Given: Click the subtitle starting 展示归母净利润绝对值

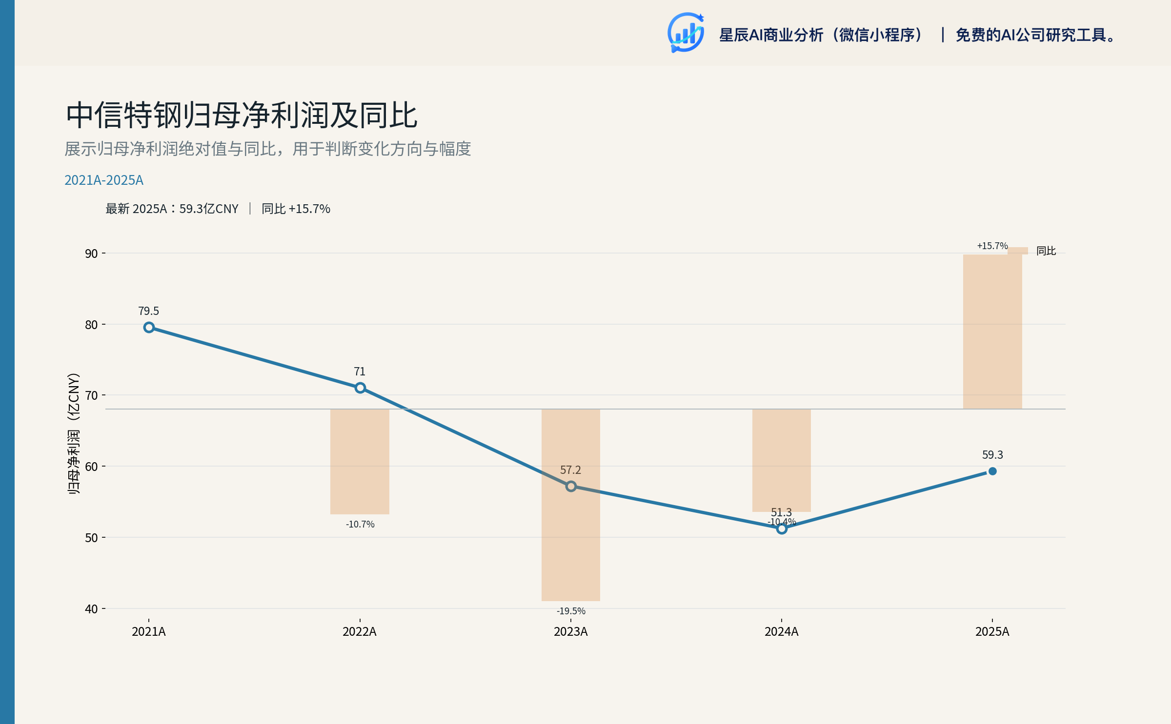Looking at the screenshot, I should [268, 149].
